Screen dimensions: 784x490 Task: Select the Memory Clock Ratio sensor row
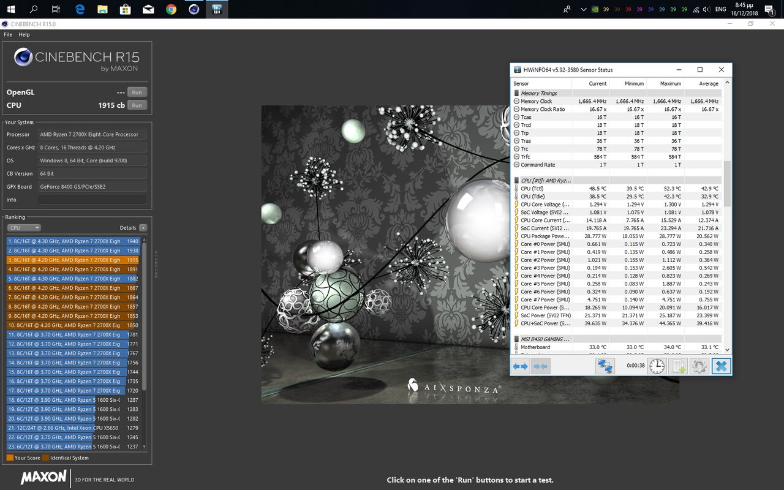point(617,109)
